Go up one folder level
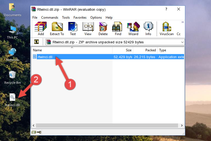 36,42
